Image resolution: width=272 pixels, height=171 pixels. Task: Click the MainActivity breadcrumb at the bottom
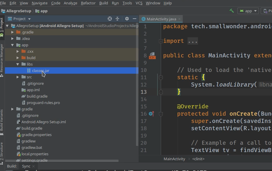(x=174, y=159)
